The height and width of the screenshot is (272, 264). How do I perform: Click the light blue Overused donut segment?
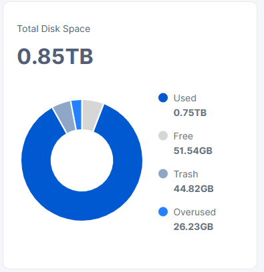(x=77, y=115)
